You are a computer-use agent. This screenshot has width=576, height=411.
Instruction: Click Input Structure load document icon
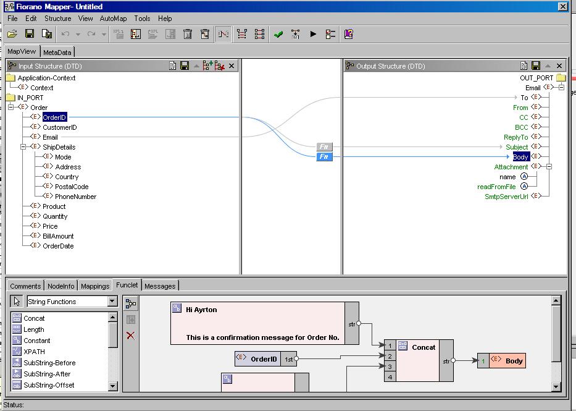tap(172, 66)
